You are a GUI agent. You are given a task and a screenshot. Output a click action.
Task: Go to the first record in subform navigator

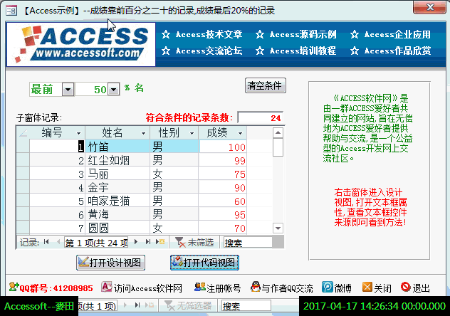pos(46,242)
